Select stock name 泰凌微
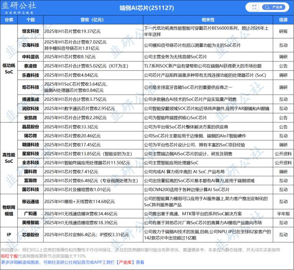 click(x=31, y=66)
